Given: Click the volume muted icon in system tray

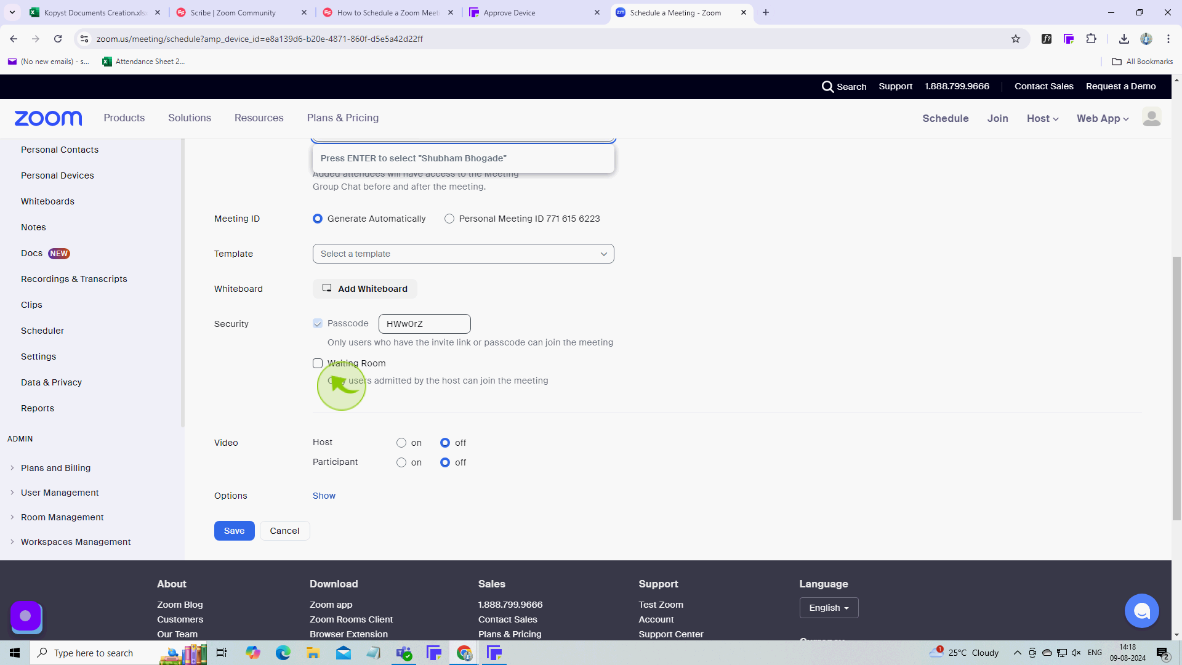Looking at the screenshot, I should tap(1076, 653).
